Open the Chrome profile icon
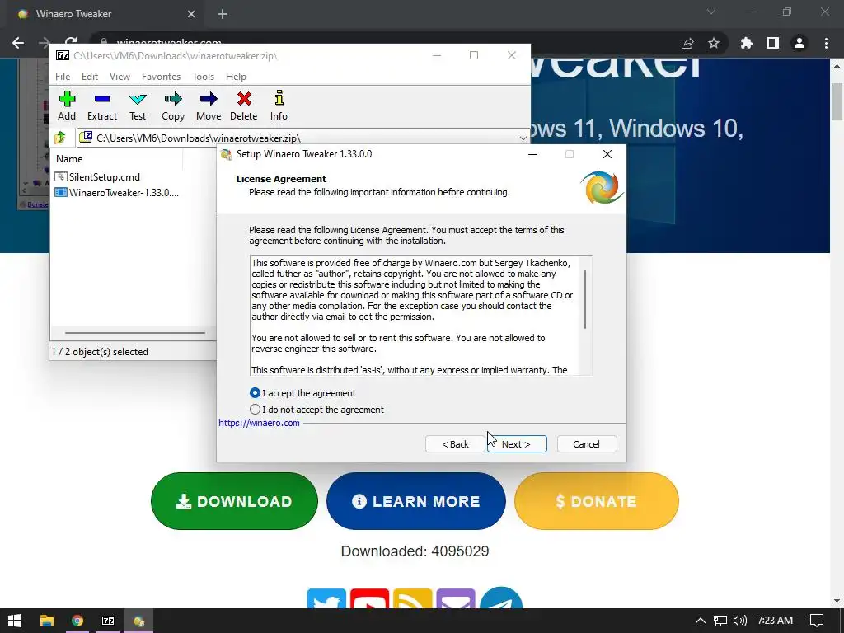 [799, 43]
